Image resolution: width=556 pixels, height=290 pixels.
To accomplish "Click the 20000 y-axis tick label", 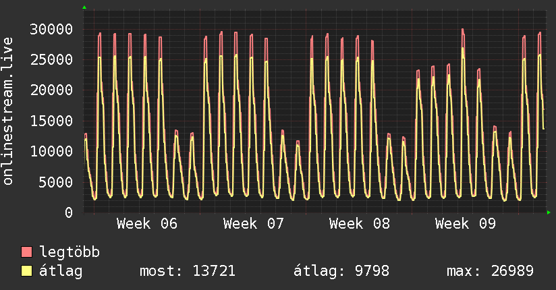I will pos(51,90).
